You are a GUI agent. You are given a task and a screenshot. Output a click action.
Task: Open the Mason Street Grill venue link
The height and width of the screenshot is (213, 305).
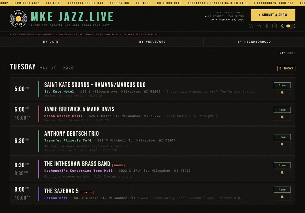point(64,116)
